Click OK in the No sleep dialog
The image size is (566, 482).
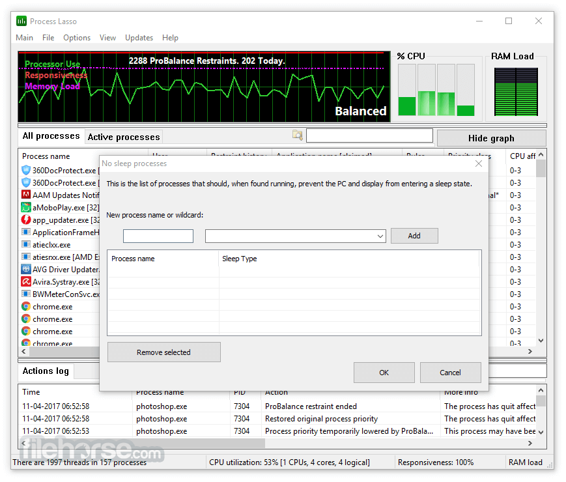[x=384, y=373]
